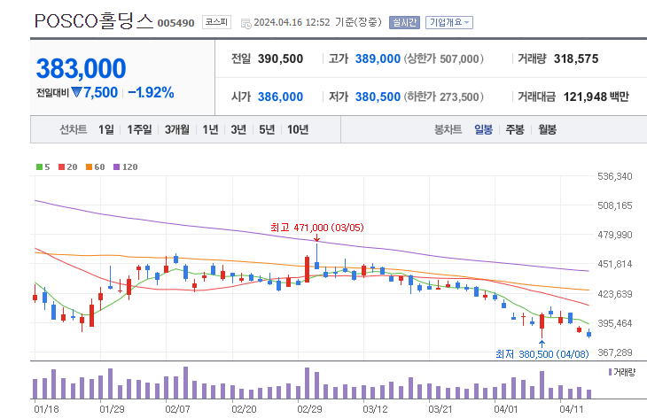Click the 536,340 price axis label
Image resolution: width=647 pixels, height=418 pixels.
coord(615,176)
